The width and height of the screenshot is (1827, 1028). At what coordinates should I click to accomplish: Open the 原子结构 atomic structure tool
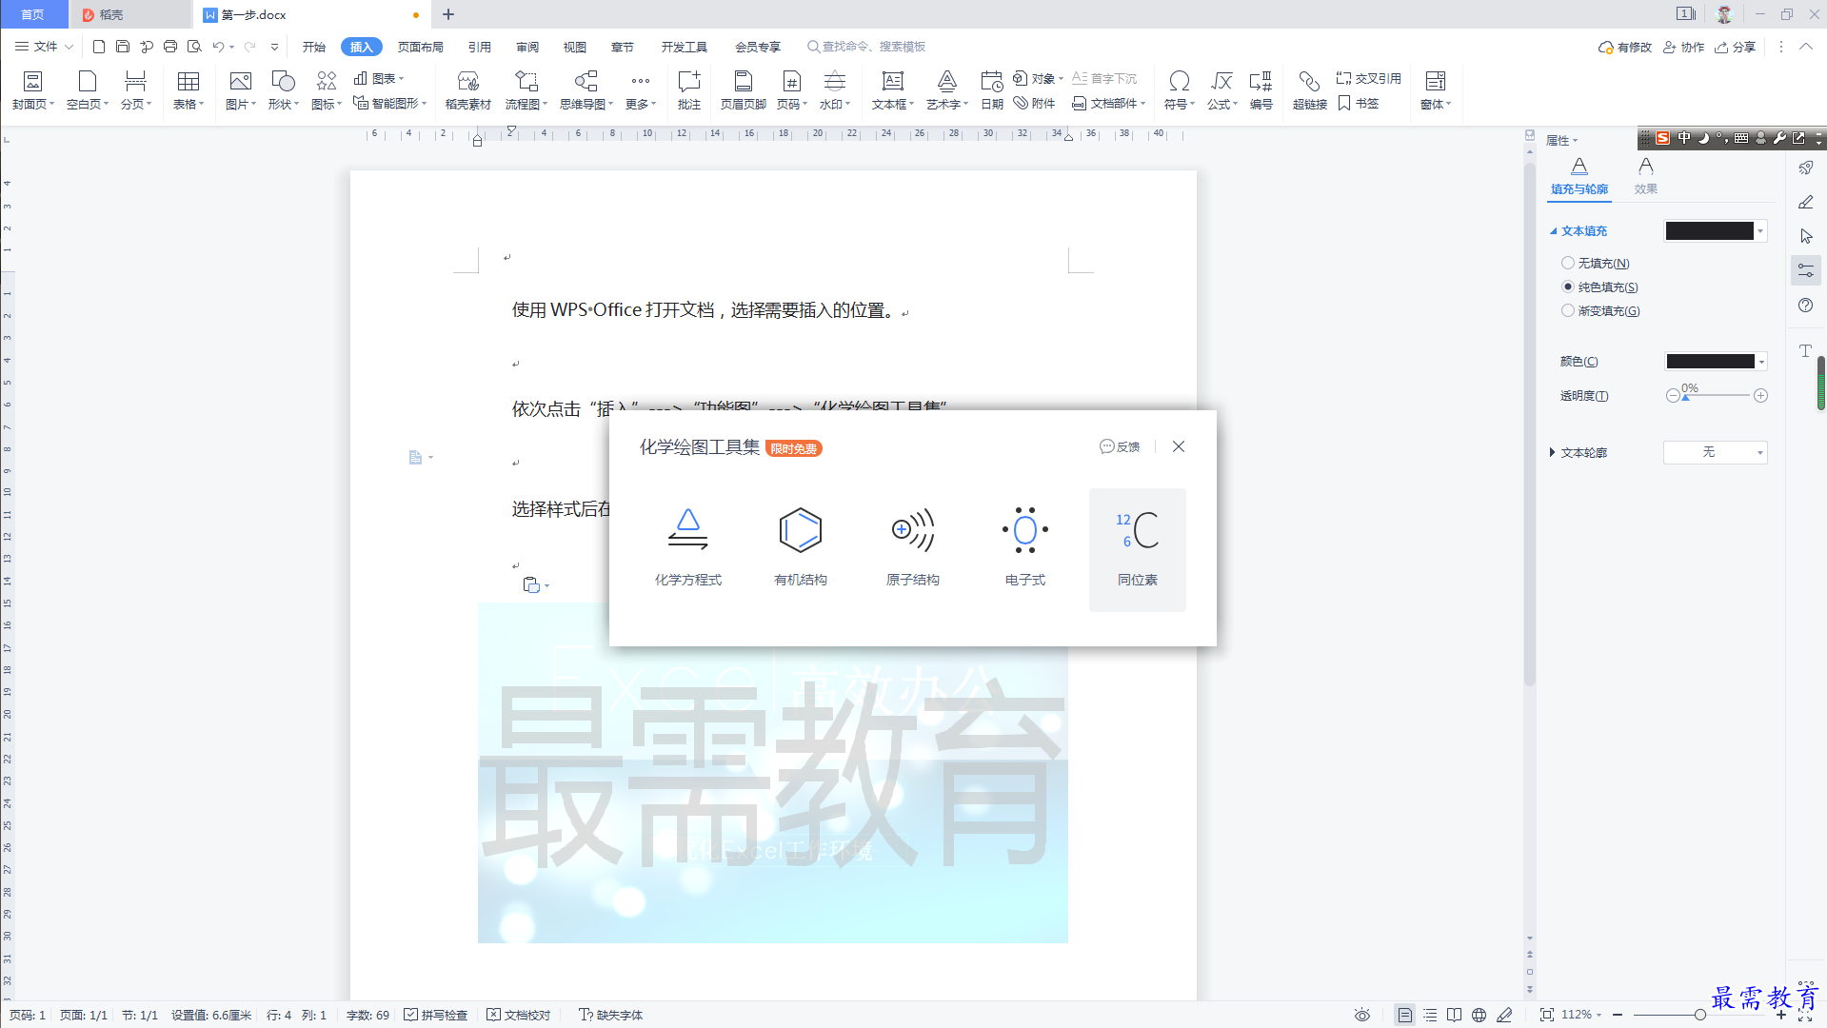click(x=913, y=549)
